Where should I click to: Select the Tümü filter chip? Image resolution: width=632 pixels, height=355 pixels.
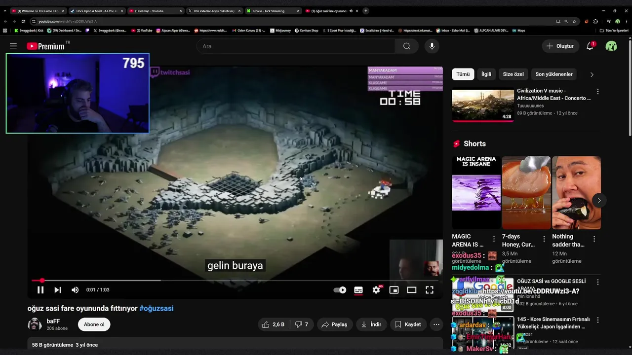[x=463, y=74]
